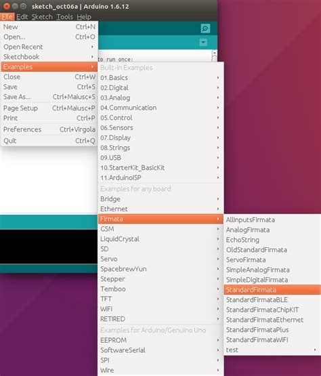This screenshot has width=321, height=376.
Task: Open the EchoString example
Action: (272, 240)
